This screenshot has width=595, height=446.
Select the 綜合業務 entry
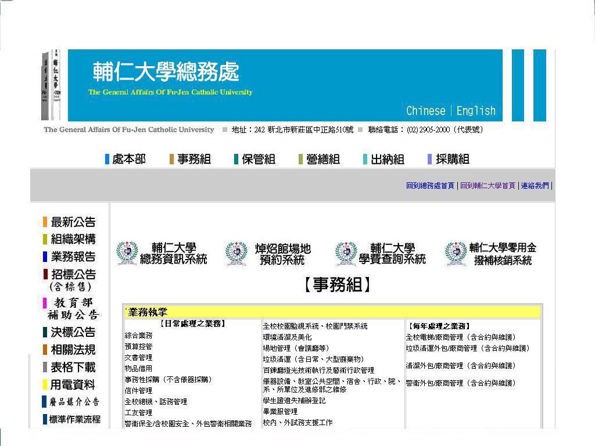click(x=138, y=336)
